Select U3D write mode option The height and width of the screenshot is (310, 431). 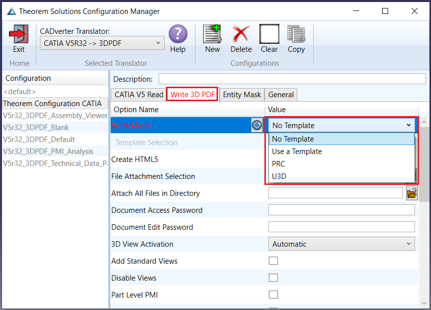click(341, 176)
